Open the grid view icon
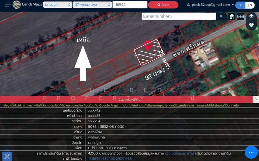259x161 pixels. pyautogui.click(x=241, y=16)
